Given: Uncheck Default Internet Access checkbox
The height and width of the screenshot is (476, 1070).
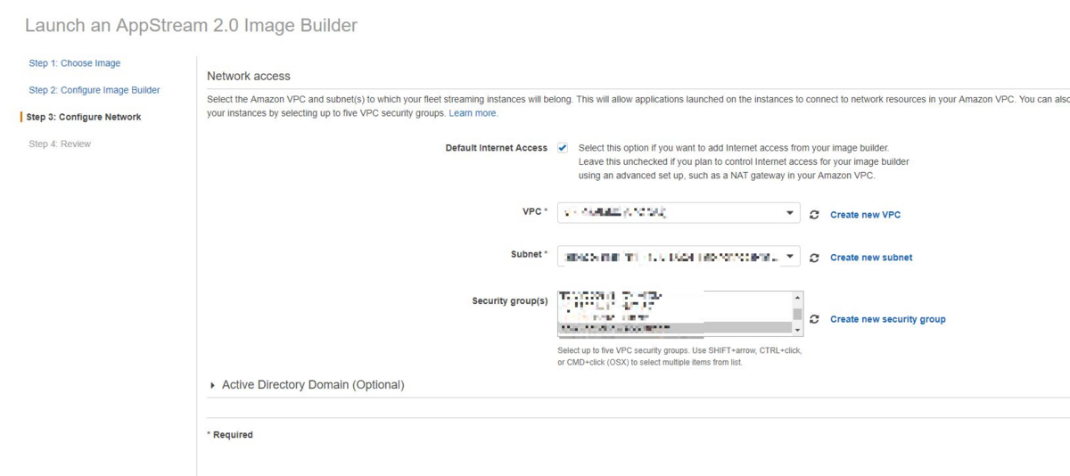Looking at the screenshot, I should 563,148.
